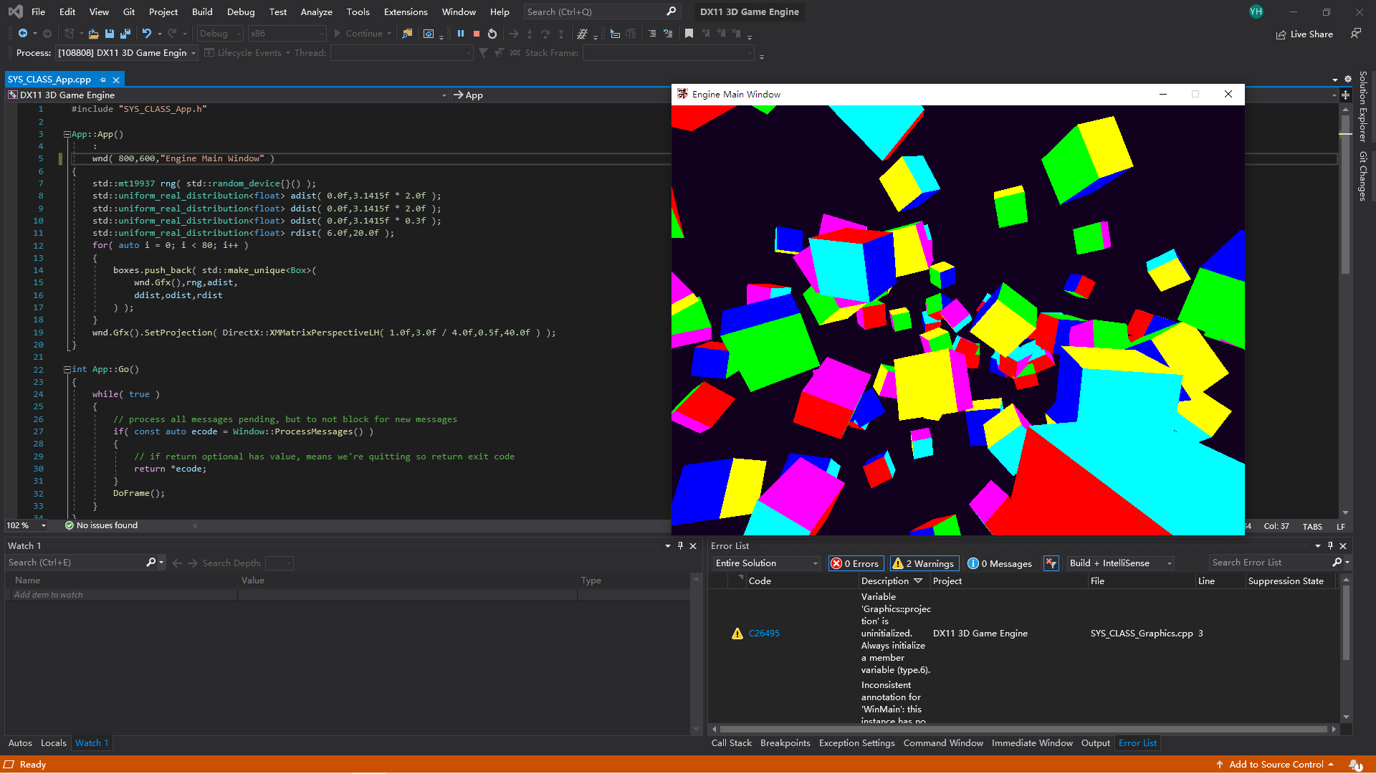Pin the SYS_CLASS_App.cpp tab
Screen dimensions: 1376x774
[x=103, y=80]
